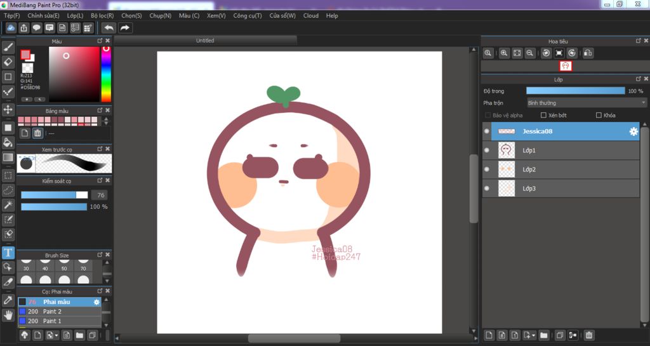Enable the Xén bớt checkbox
Screen dimensions: 650x346
coord(543,115)
